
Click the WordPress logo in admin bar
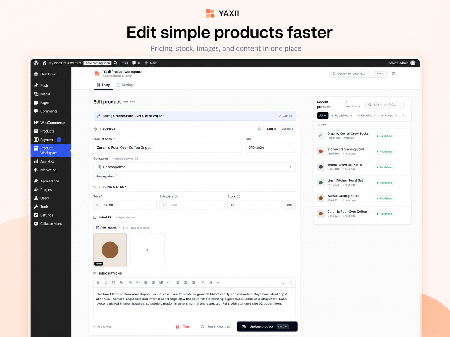point(36,63)
